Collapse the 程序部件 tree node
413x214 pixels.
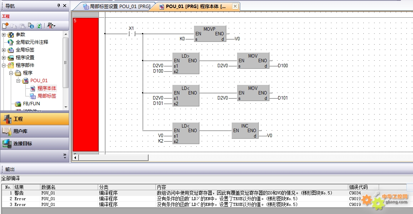click(x=4, y=65)
